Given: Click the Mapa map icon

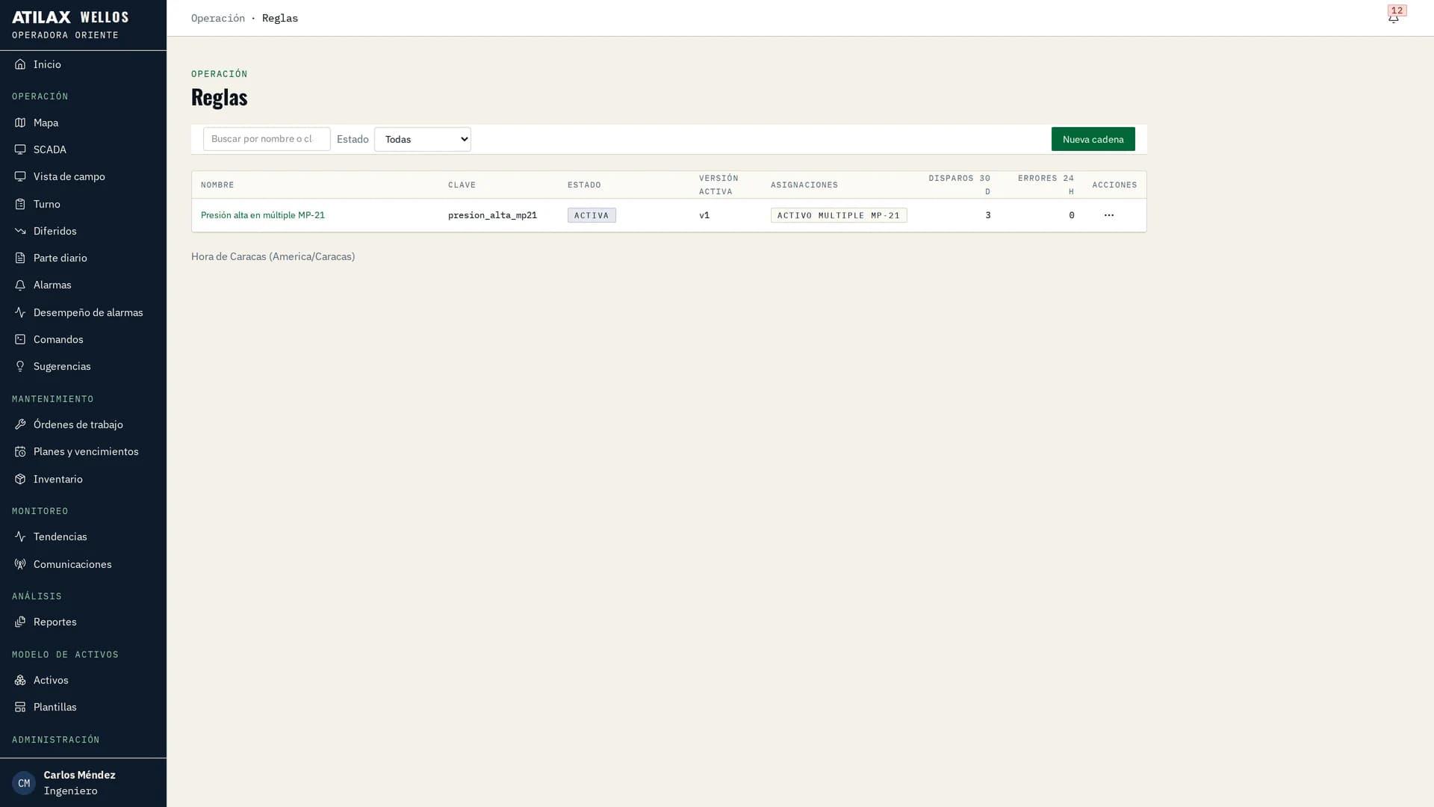Looking at the screenshot, I should (x=20, y=123).
